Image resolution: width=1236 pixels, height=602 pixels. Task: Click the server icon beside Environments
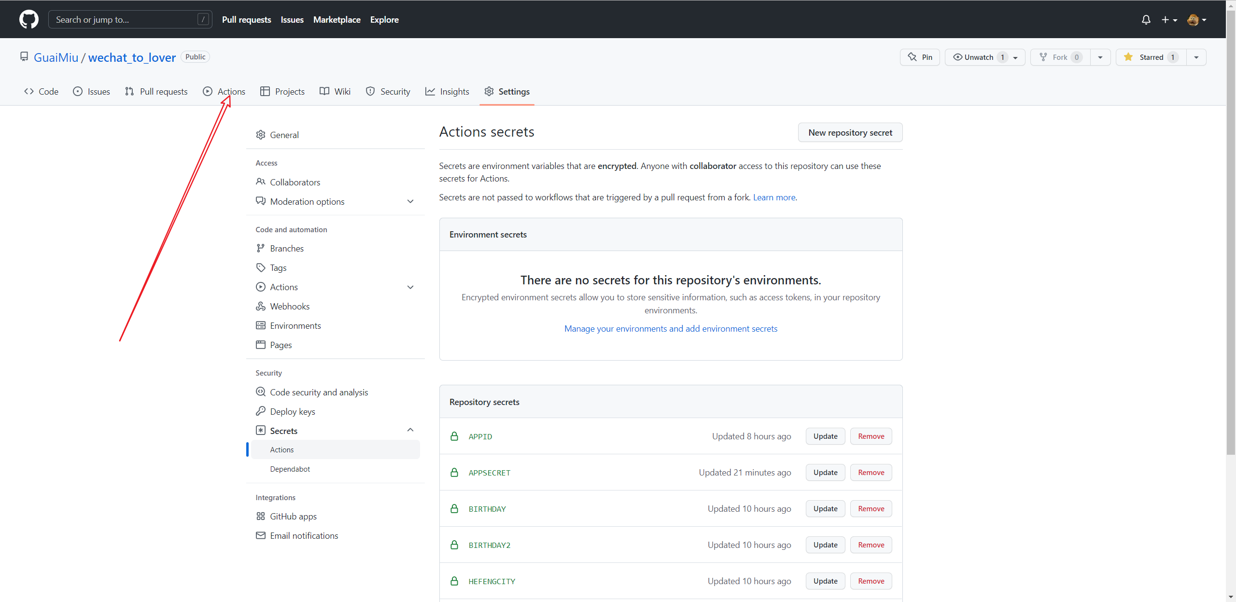(261, 325)
